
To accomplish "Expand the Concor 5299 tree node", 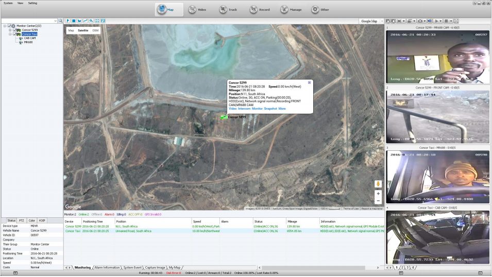I will pyautogui.click(x=10, y=30).
